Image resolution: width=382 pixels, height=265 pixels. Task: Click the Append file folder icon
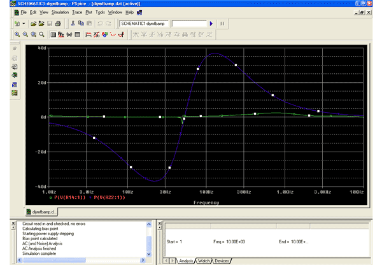click(x=41, y=24)
